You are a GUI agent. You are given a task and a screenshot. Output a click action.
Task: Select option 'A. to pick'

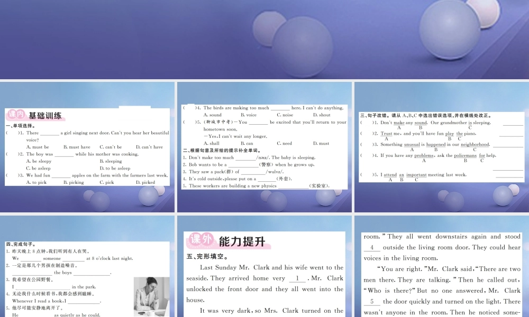click(37, 182)
